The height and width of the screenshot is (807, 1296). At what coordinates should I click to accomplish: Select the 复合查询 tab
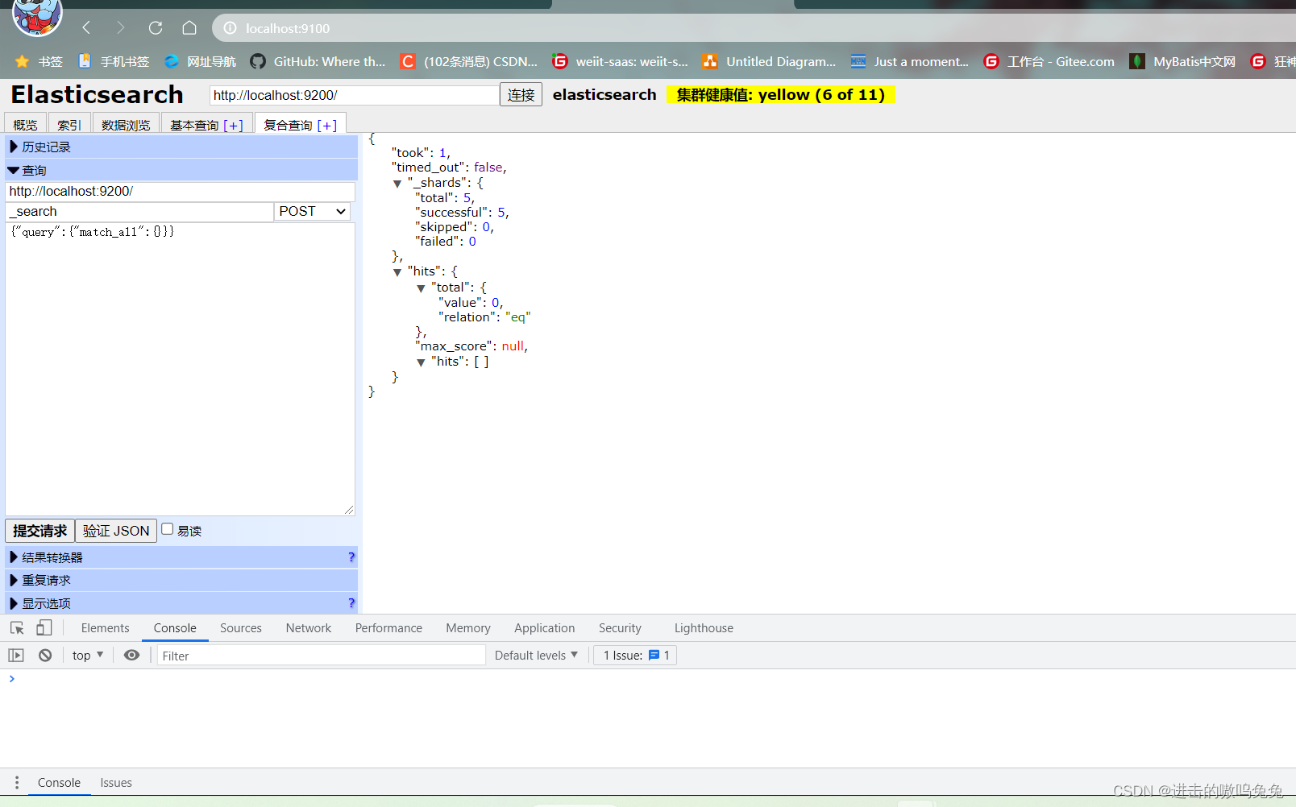point(300,125)
